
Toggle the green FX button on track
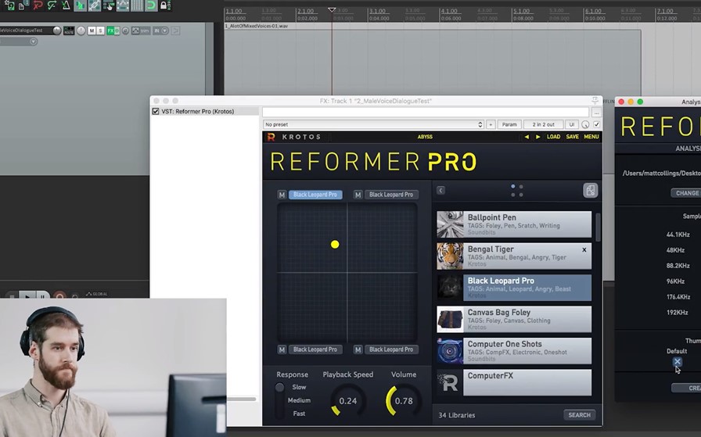110,30
